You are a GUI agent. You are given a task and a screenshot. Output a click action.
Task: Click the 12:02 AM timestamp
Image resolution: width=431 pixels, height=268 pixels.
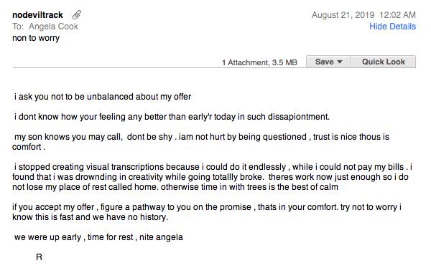pos(397,15)
